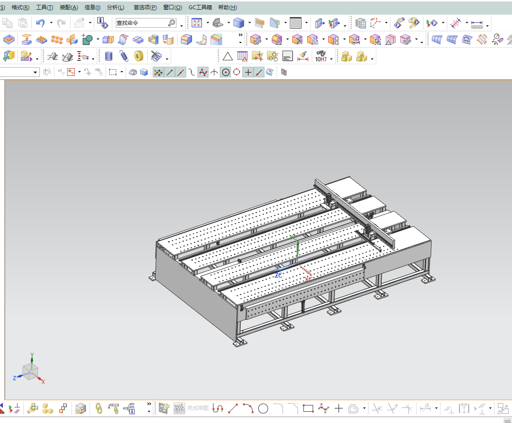512x423 pixels.
Task: Click the 查找命令 command search field
Action: pyautogui.click(x=146, y=23)
